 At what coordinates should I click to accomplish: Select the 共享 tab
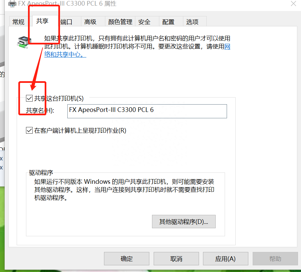42,21
